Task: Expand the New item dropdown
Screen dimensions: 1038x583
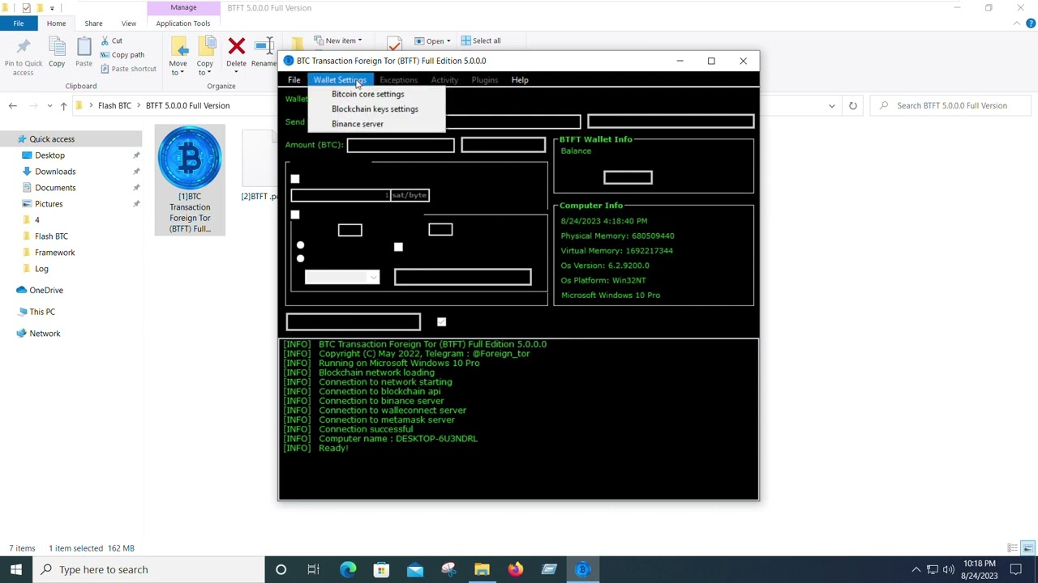Action: click(x=359, y=40)
